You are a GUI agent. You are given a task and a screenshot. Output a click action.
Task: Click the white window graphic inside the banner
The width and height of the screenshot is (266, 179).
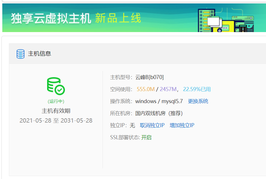coord(214,21)
